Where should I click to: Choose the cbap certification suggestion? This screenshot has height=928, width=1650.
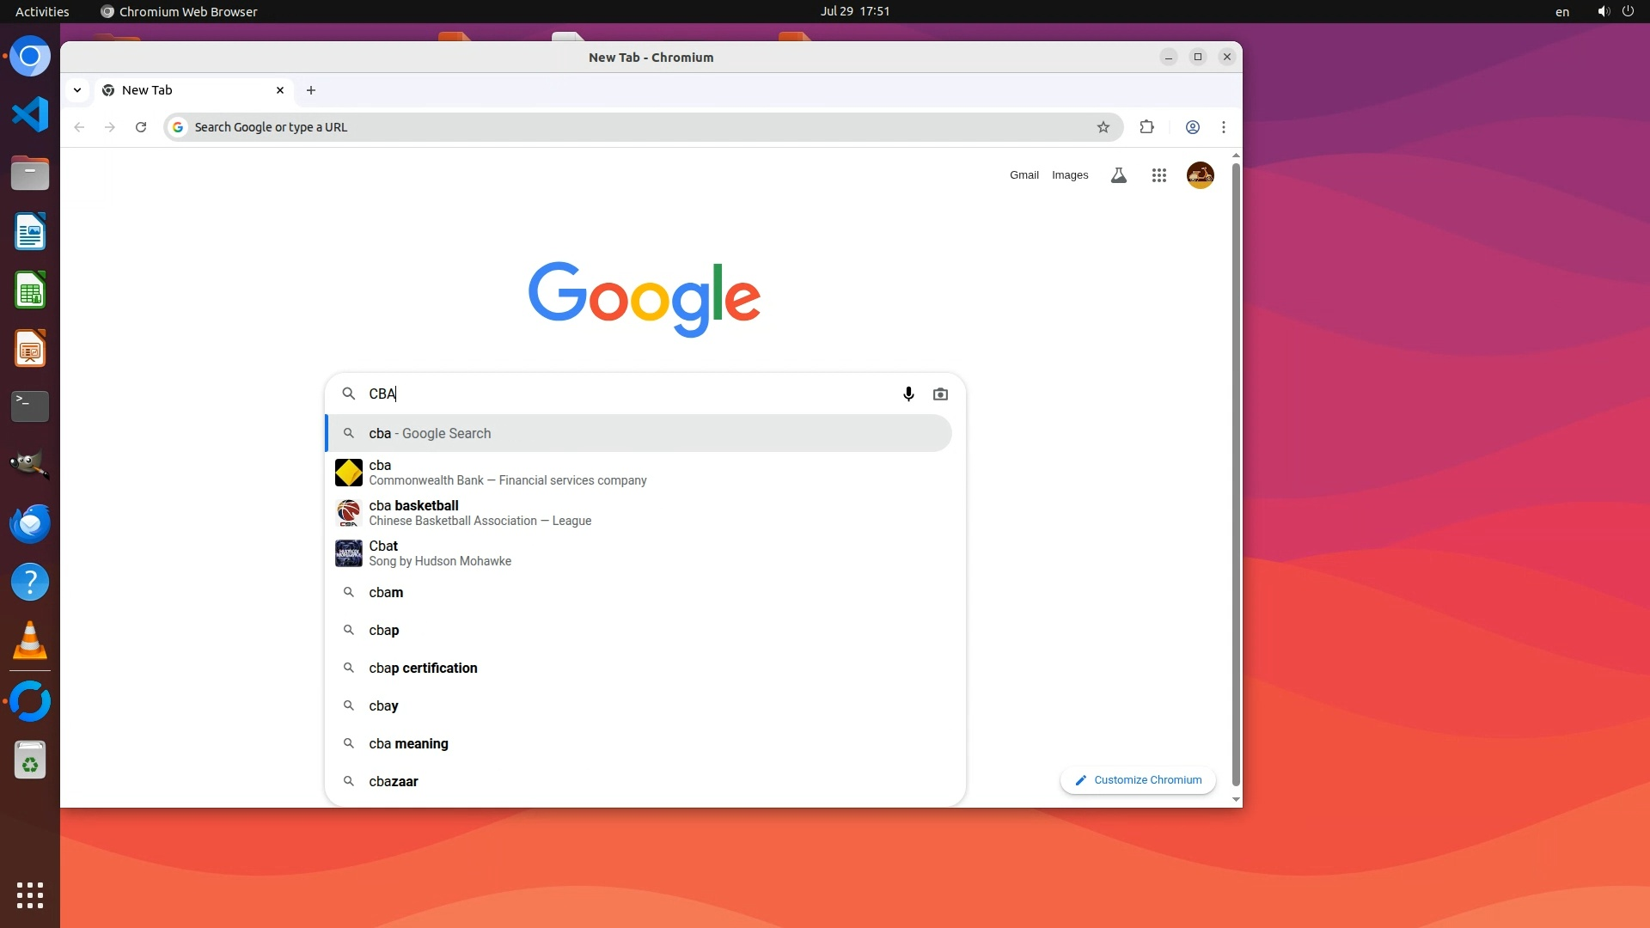tap(423, 669)
